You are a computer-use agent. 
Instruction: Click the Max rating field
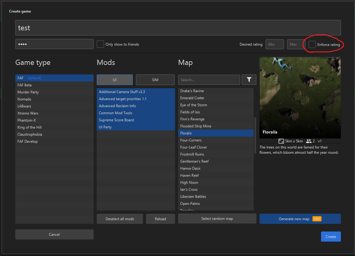[296, 44]
